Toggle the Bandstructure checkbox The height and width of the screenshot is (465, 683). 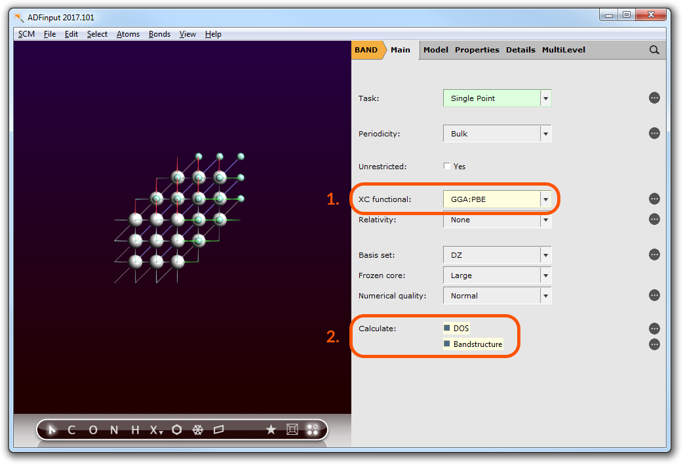click(x=447, y=344)
